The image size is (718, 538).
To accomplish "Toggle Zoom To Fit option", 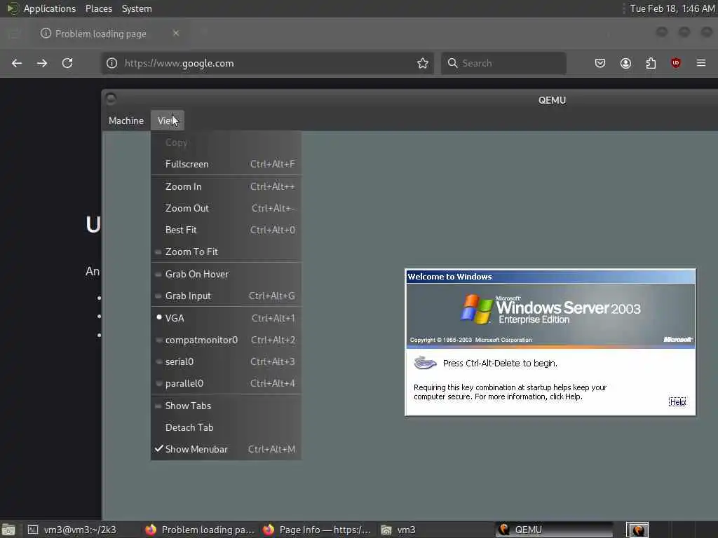I will (226, 251).
